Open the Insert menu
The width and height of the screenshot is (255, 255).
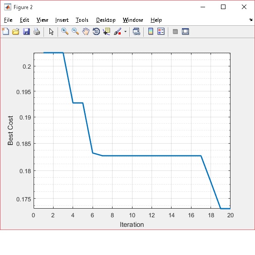[62, 20]
